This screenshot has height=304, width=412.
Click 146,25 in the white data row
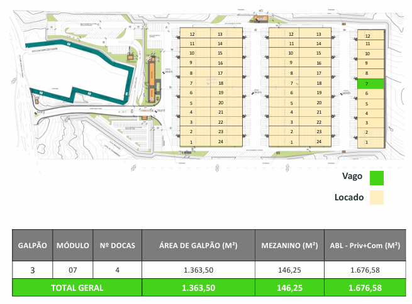coord(289,270)
